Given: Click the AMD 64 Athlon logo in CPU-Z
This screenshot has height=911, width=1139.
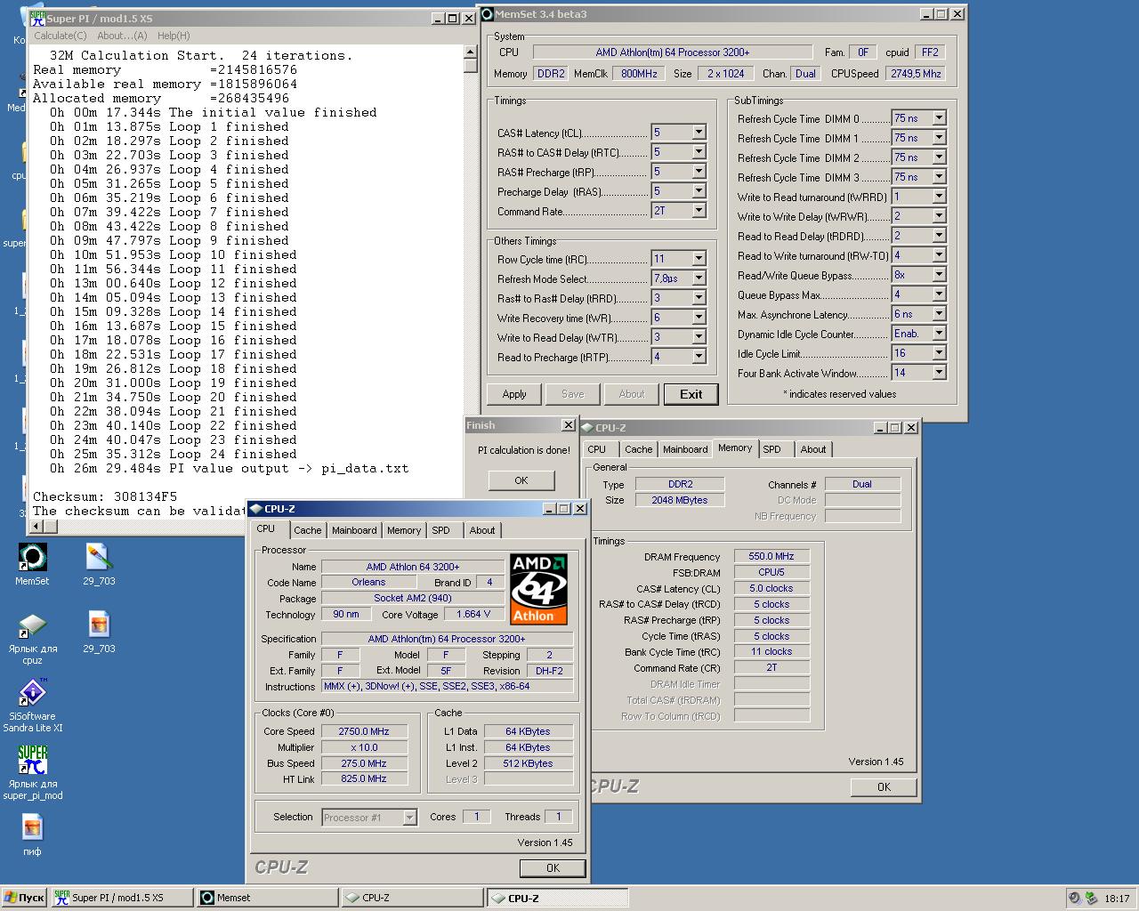Looking at the screenshot, I should click(539, 589).
